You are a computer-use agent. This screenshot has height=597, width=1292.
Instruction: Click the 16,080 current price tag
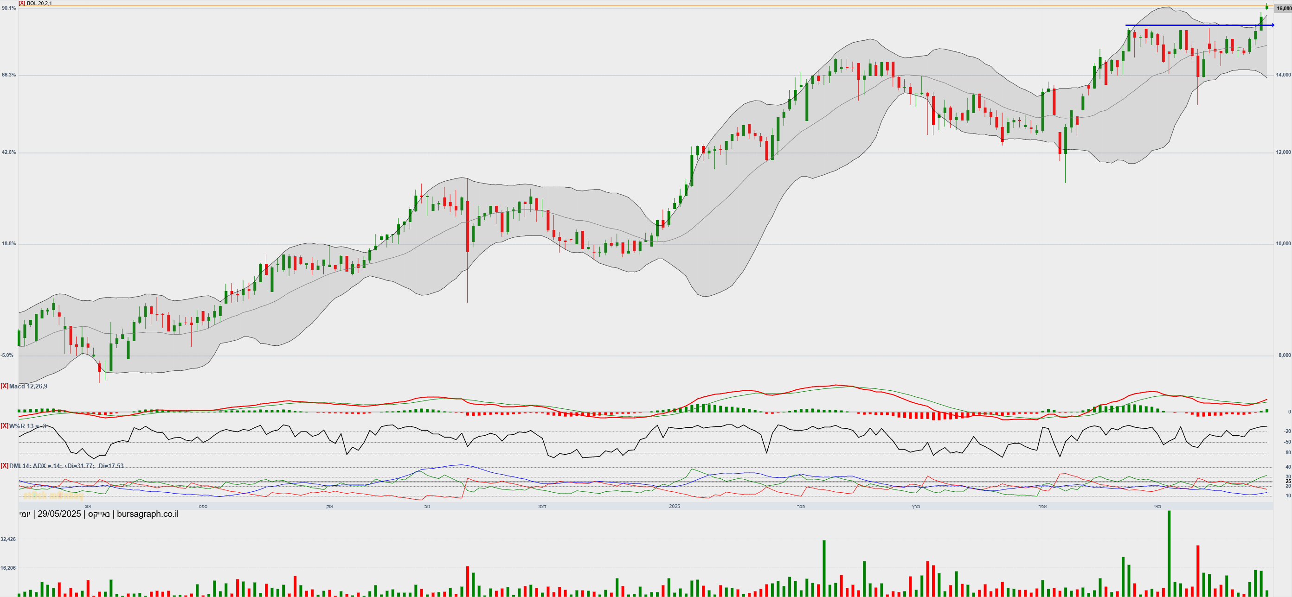coord(1284,8)
